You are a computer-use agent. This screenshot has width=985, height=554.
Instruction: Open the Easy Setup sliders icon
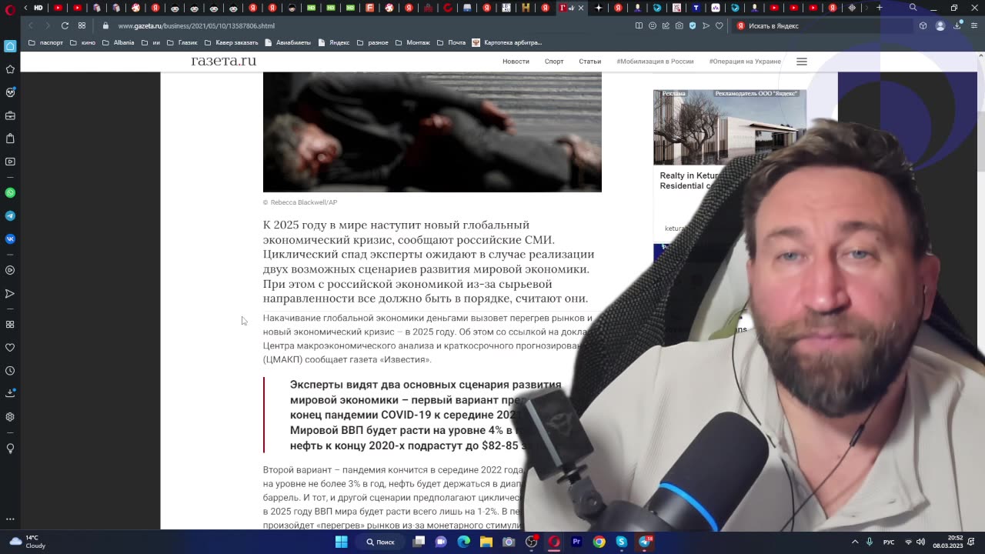tap(974, 25)
